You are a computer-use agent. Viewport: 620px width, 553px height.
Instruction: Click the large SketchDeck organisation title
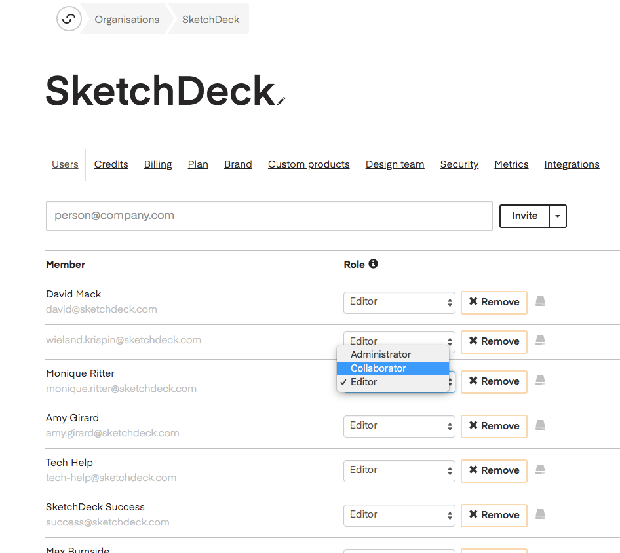click(x=161, y=91)
